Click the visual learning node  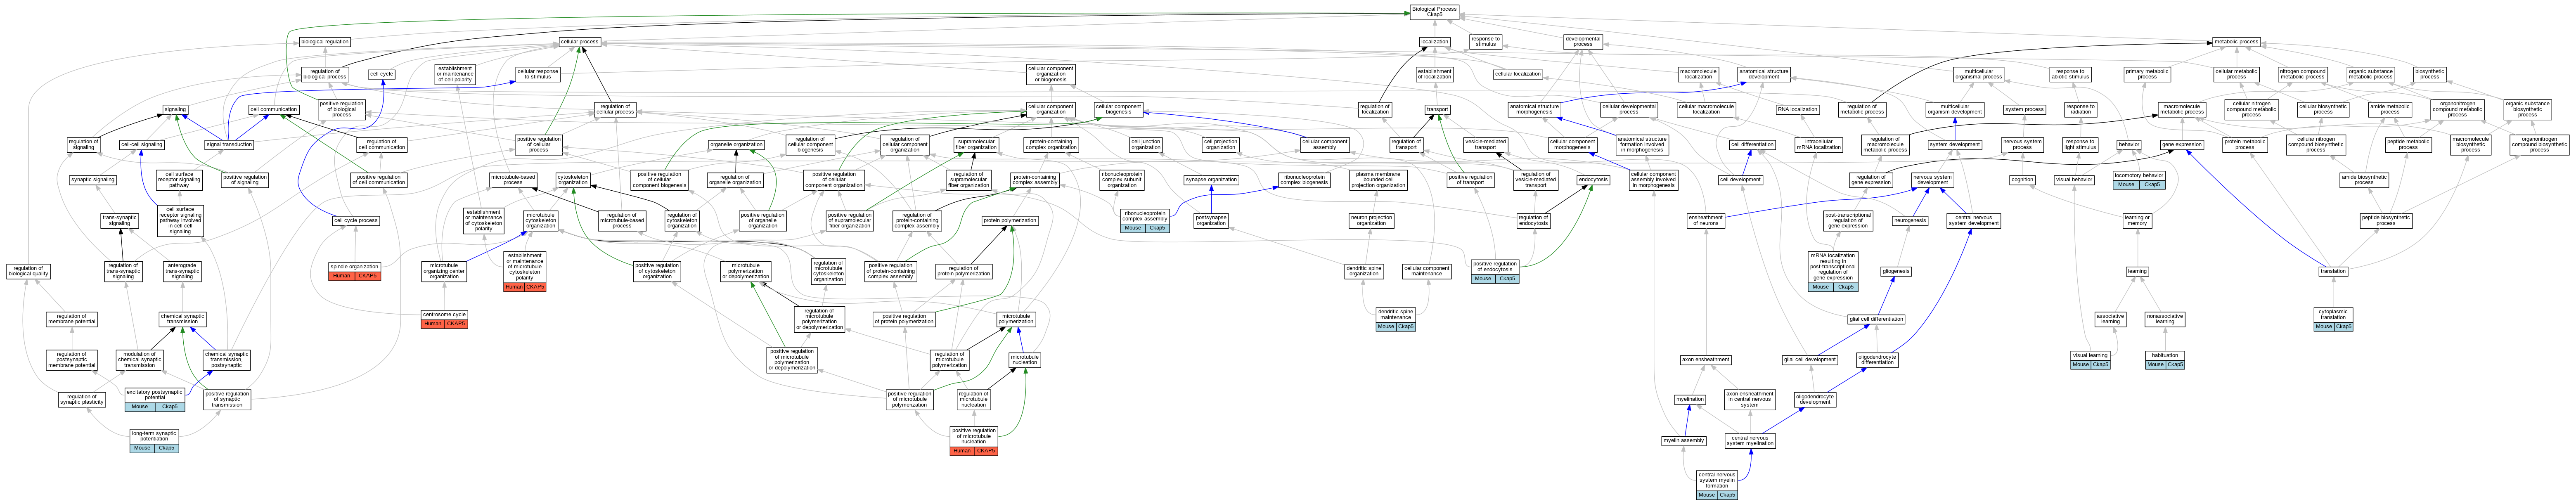pyautogui.click(x=2090, y=355)
